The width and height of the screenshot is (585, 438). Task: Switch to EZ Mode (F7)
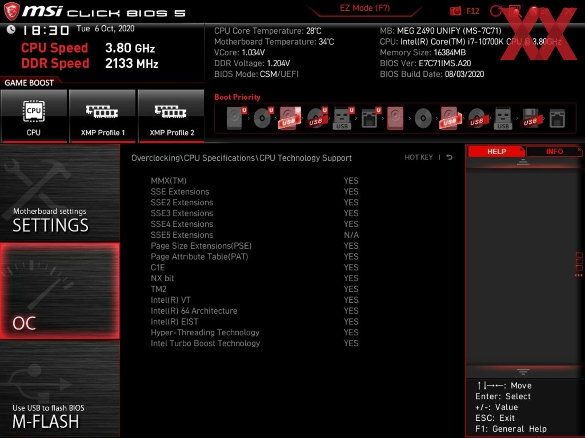(x=365, y=8)
